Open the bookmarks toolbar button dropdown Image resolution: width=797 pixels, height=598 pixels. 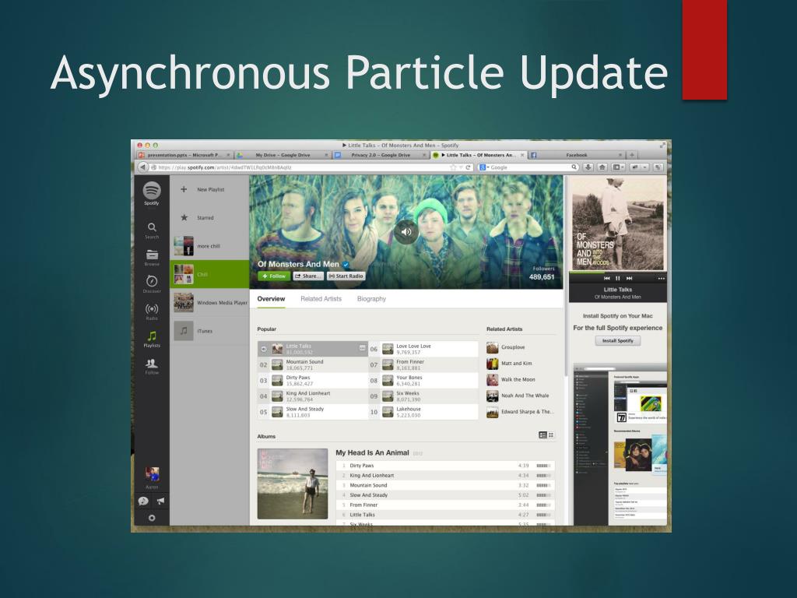[x=618, y=167]
